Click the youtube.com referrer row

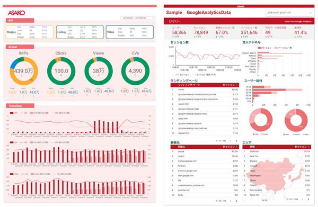pos(205,190)
